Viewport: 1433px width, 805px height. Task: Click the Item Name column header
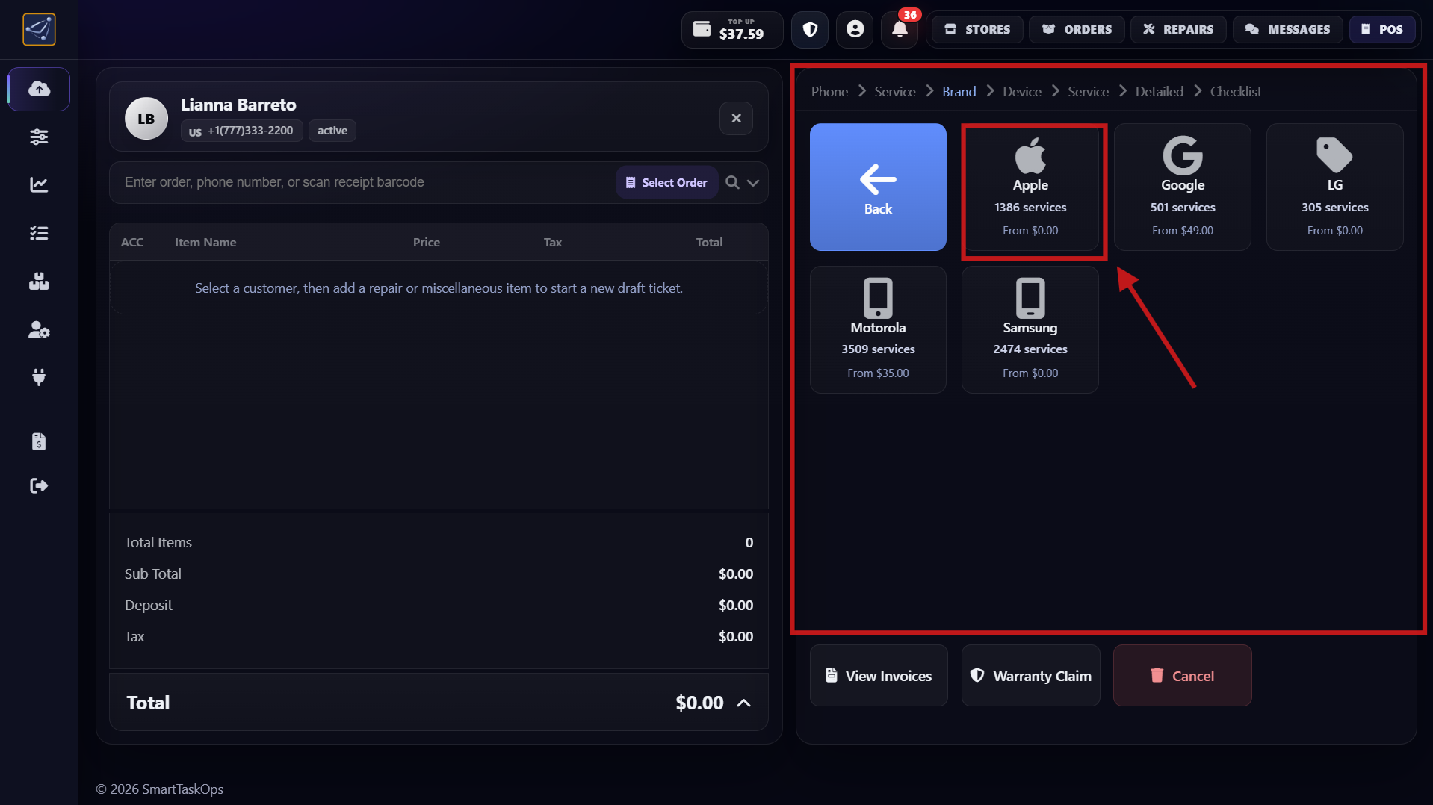205,242
